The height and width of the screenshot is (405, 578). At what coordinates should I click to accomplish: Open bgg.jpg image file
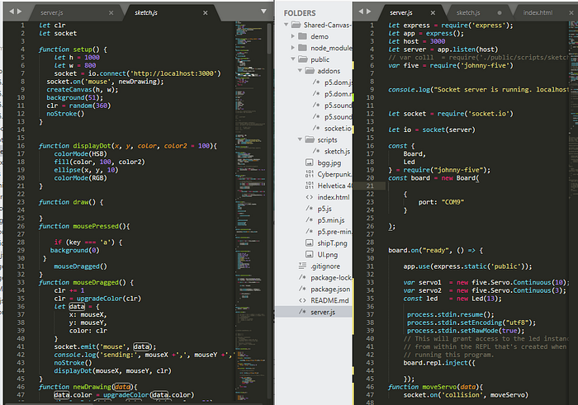[329, 162]
